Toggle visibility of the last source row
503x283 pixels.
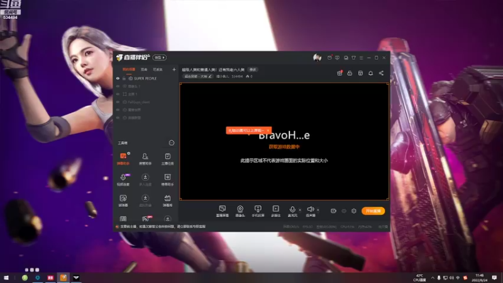[118, 118]
